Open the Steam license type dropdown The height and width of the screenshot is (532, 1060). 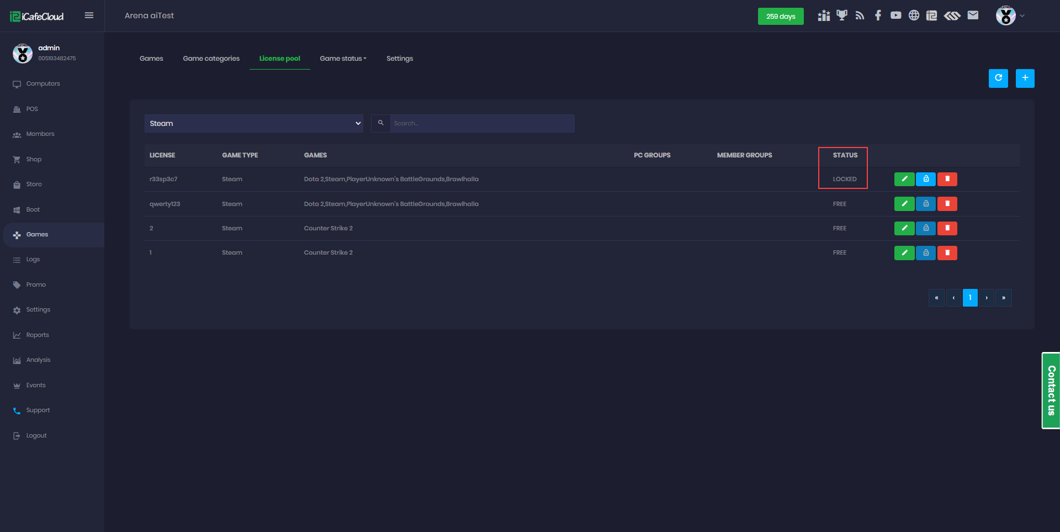pos(254,123)
